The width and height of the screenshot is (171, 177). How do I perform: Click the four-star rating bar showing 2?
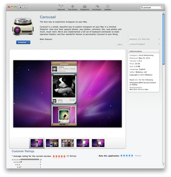click(x=30, y=162)
